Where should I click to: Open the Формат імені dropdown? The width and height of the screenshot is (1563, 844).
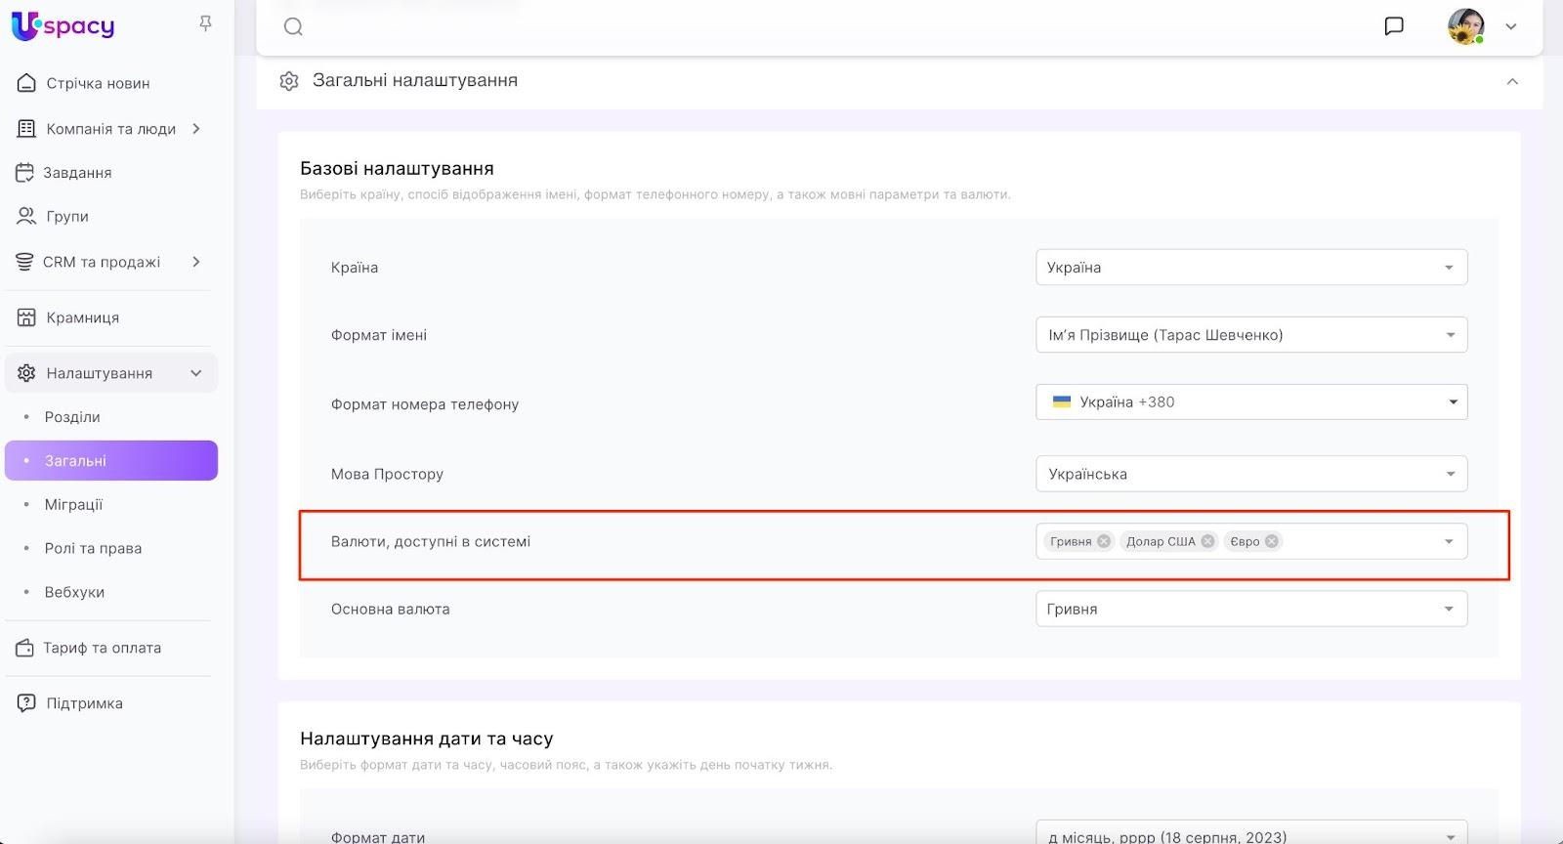click(x=1250, y=335)
